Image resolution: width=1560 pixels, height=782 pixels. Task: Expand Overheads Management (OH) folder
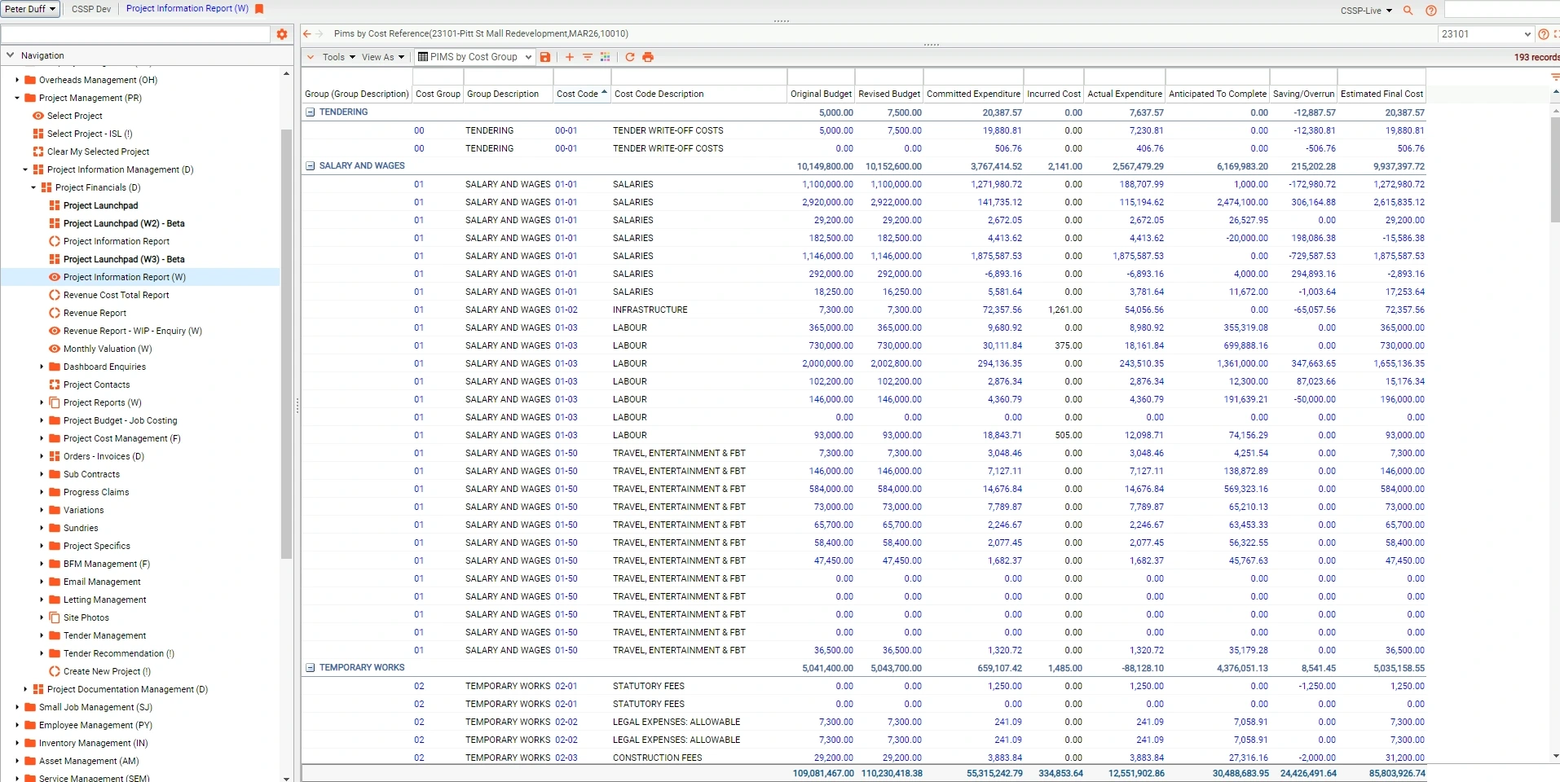coord(17,80)
